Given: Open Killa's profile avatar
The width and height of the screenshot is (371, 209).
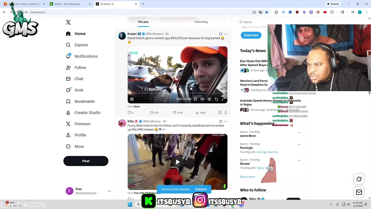Looking at the screenshot, I should 122,123.
